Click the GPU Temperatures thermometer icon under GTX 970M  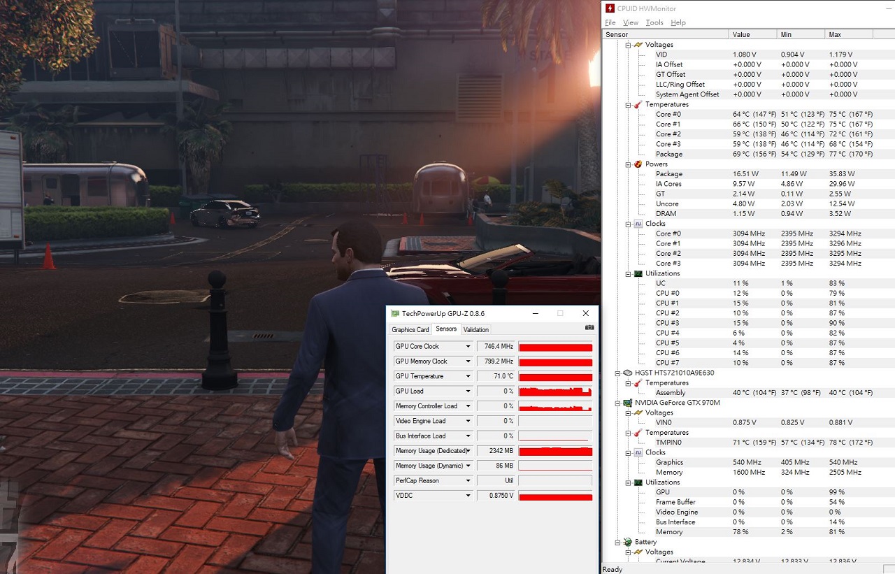(638, 433)
